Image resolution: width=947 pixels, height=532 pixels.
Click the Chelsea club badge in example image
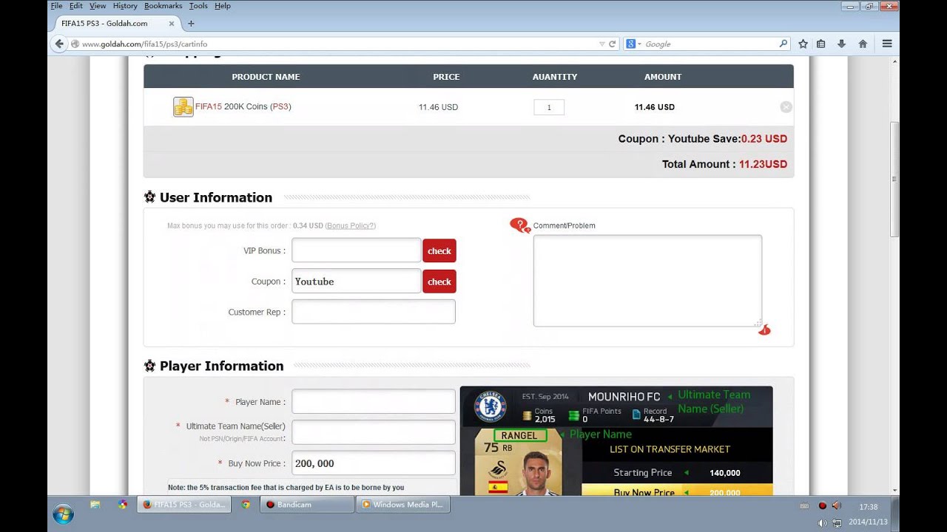[490, 406]
